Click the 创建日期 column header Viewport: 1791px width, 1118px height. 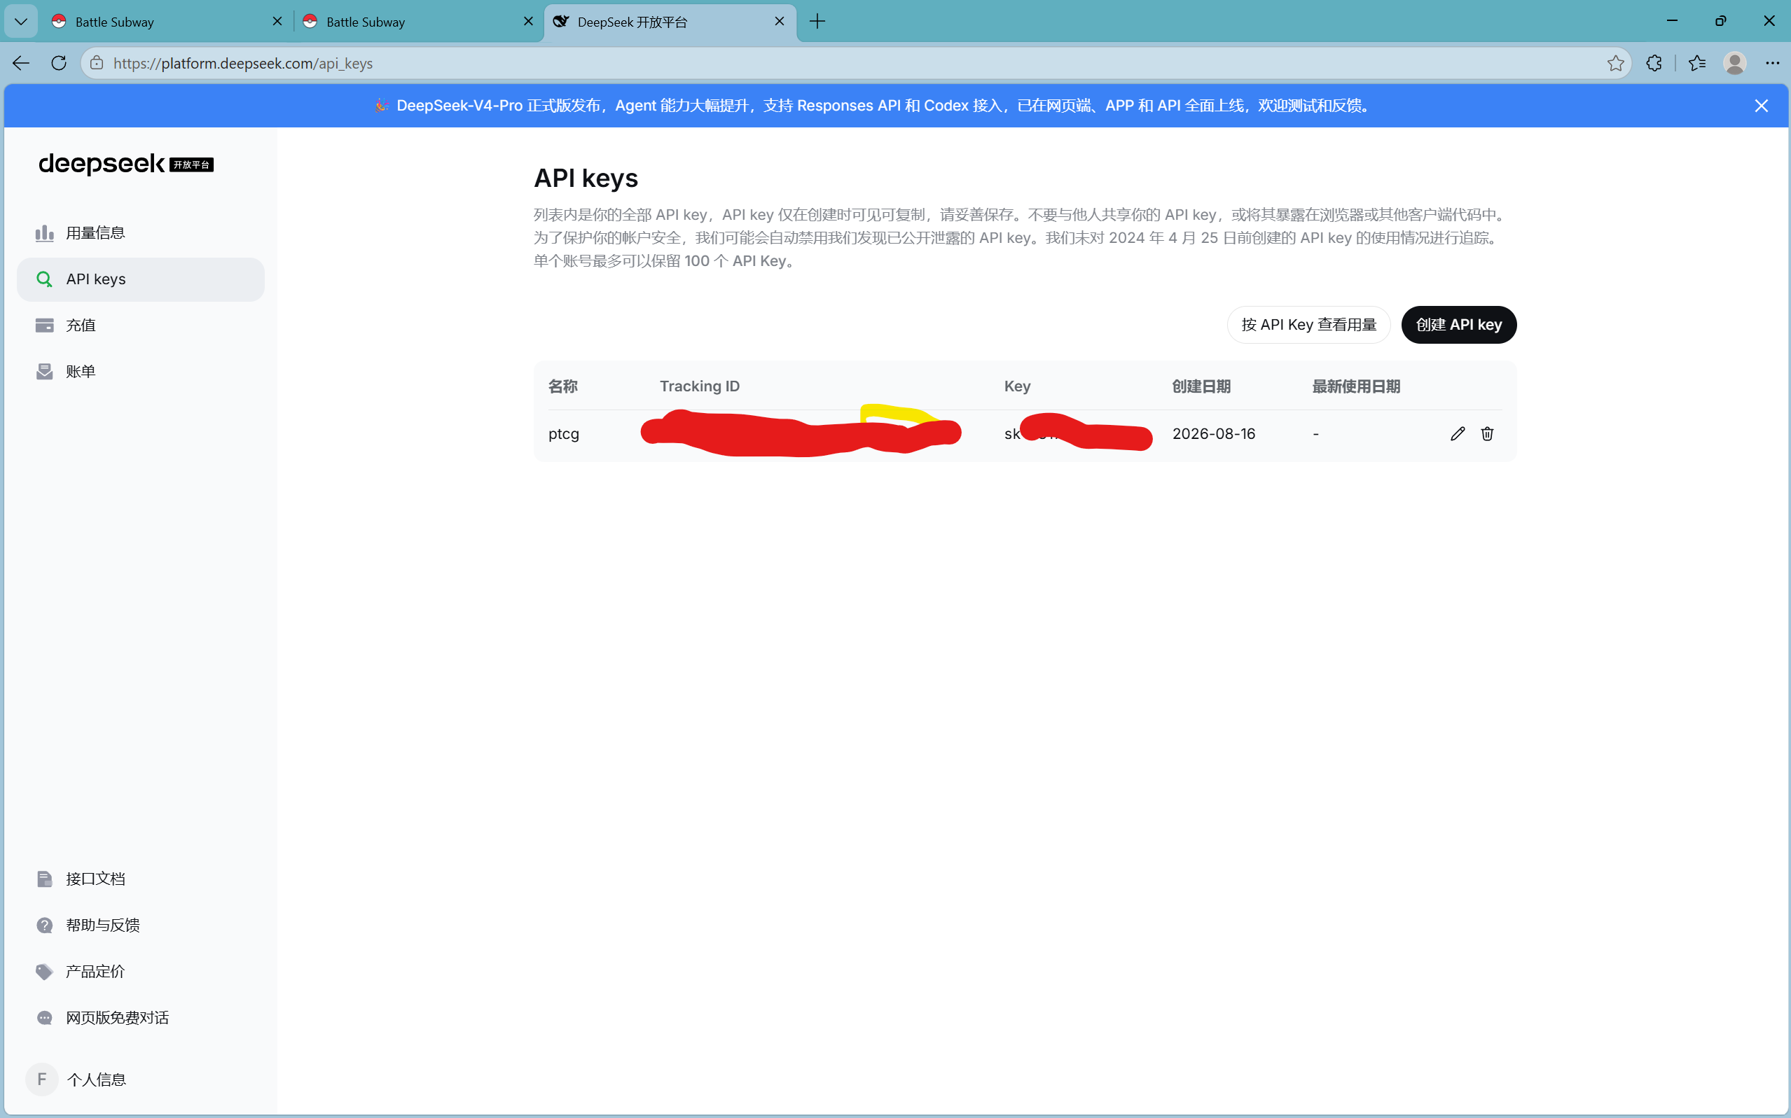(x=1201, y=386)
